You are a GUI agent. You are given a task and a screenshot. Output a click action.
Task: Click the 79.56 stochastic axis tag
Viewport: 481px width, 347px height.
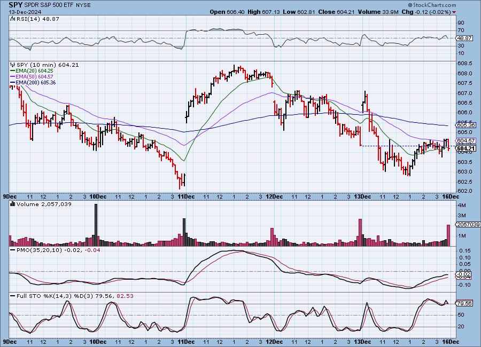pos(464,303)
